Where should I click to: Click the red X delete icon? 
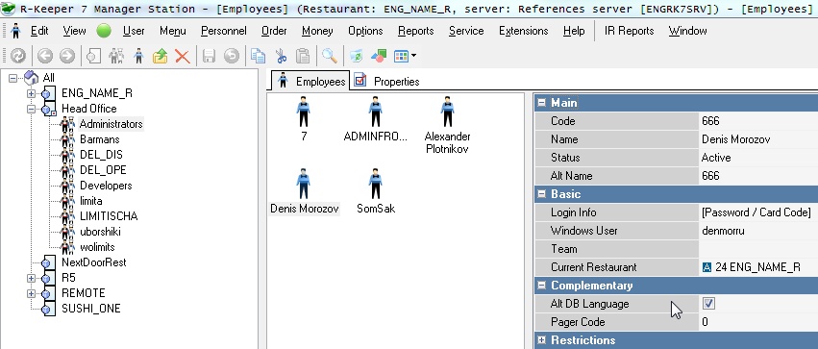[182, 56]
